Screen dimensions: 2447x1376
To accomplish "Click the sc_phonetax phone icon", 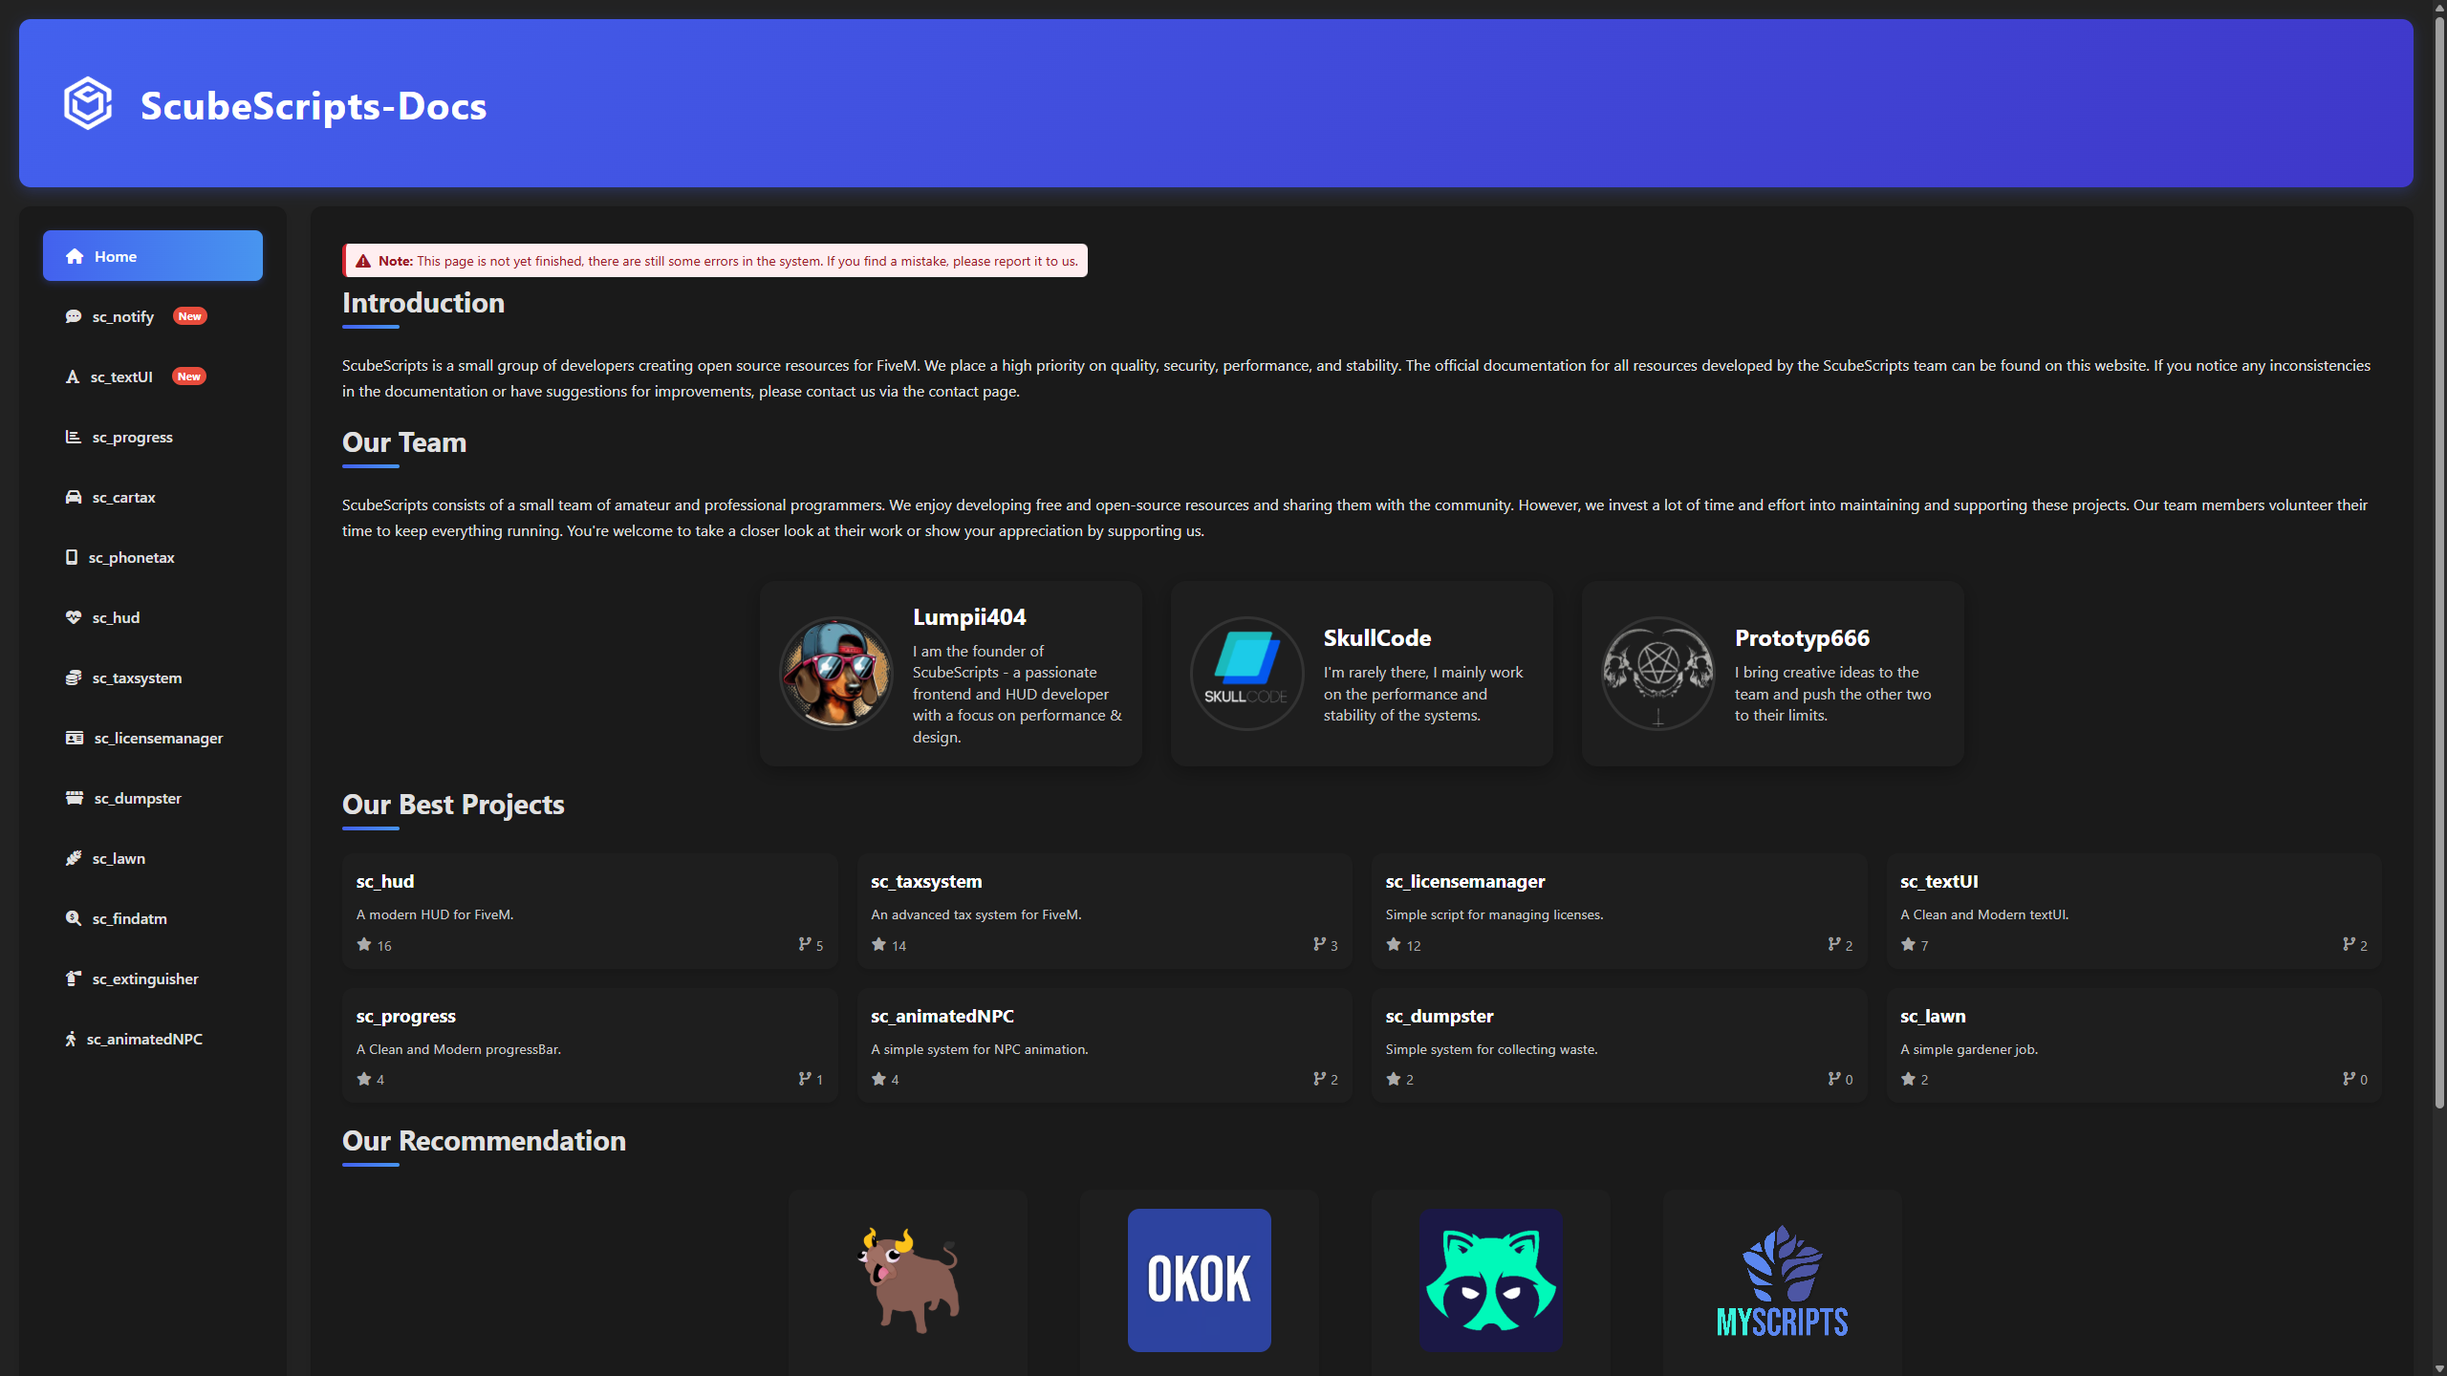I will [x=72, y=557].
